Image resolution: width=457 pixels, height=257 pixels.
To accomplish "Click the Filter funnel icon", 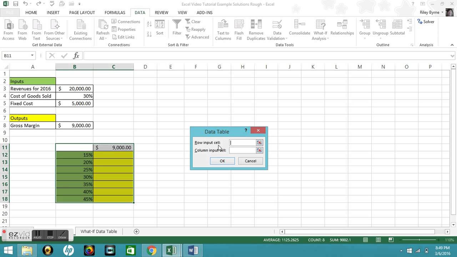I will pyautogui.click(x=177, y=24).
